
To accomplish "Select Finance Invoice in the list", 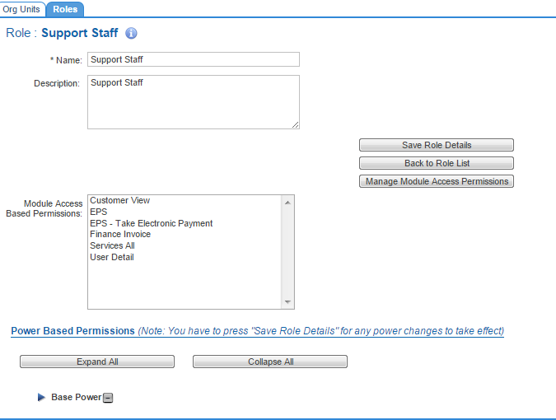I will pyautogui.click(x=120, y=234).
